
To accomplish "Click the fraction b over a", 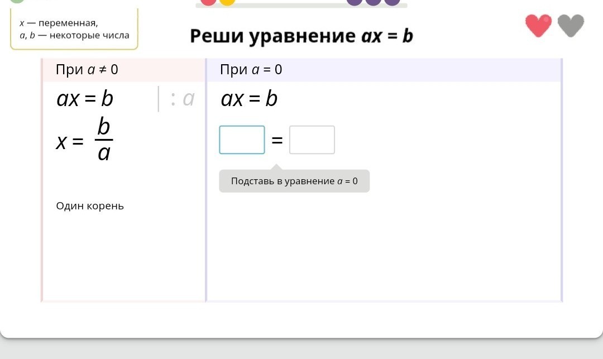I will 104,140.
